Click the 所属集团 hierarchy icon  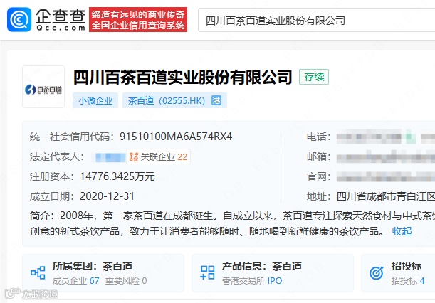tap(38, 272)
